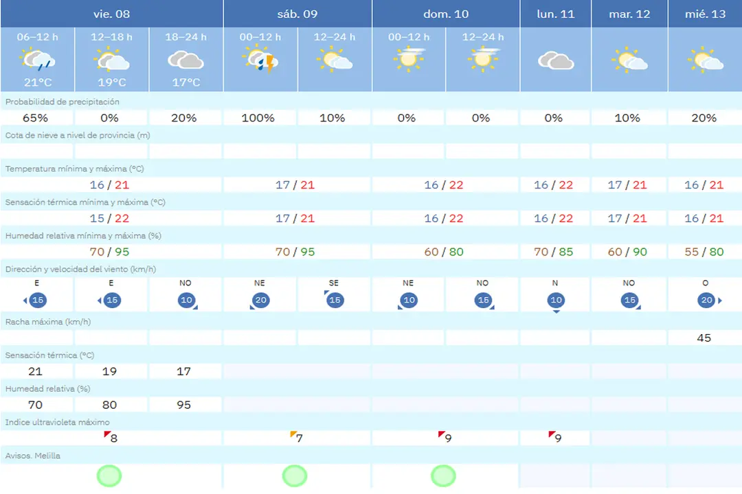Click the 15 / 22 thermal sensation value
This screenshot has width=742, height=494.
pyautogui.click(x=109, y=218)
